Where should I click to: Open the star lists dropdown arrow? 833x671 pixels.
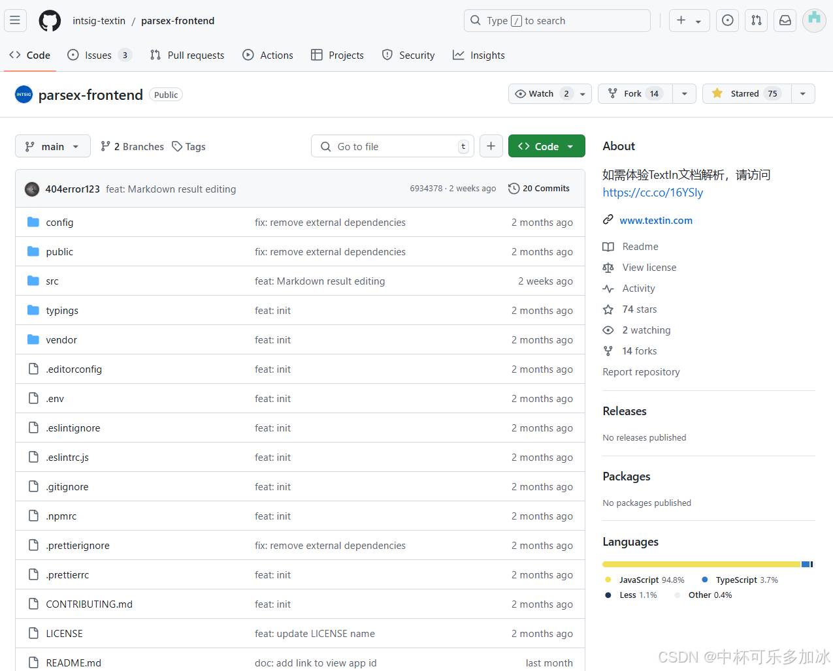pos(803,93)
